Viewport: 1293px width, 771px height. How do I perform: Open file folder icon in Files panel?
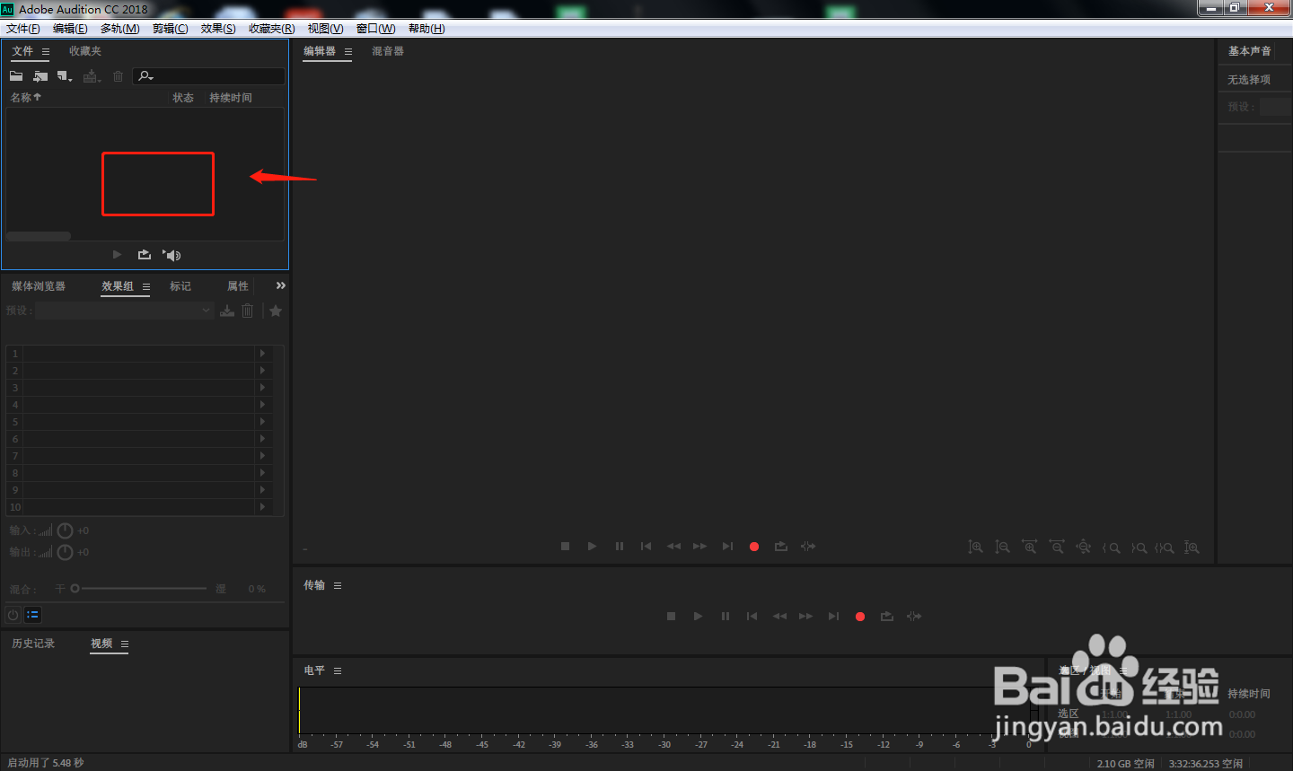pyautogui.click(x=16, y=76)
